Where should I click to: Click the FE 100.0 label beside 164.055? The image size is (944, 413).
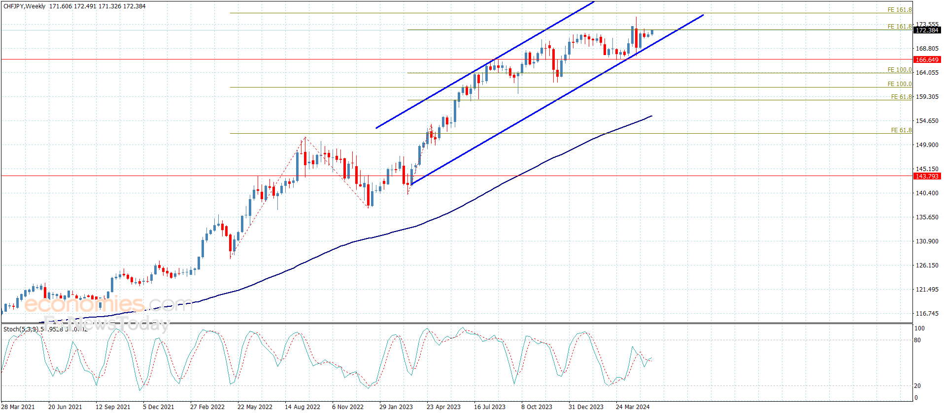coord(900,70)
